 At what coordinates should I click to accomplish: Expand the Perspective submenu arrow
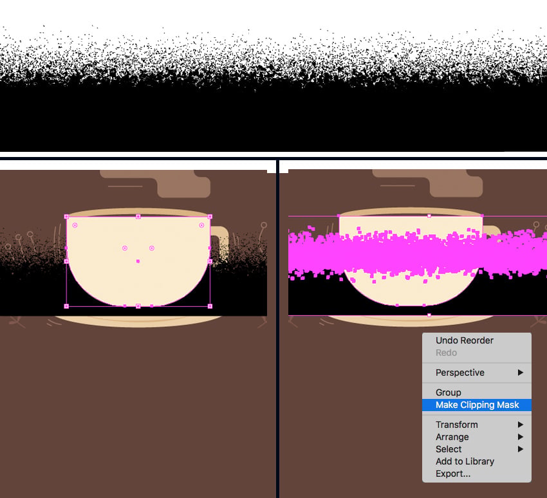pos(521,373)
